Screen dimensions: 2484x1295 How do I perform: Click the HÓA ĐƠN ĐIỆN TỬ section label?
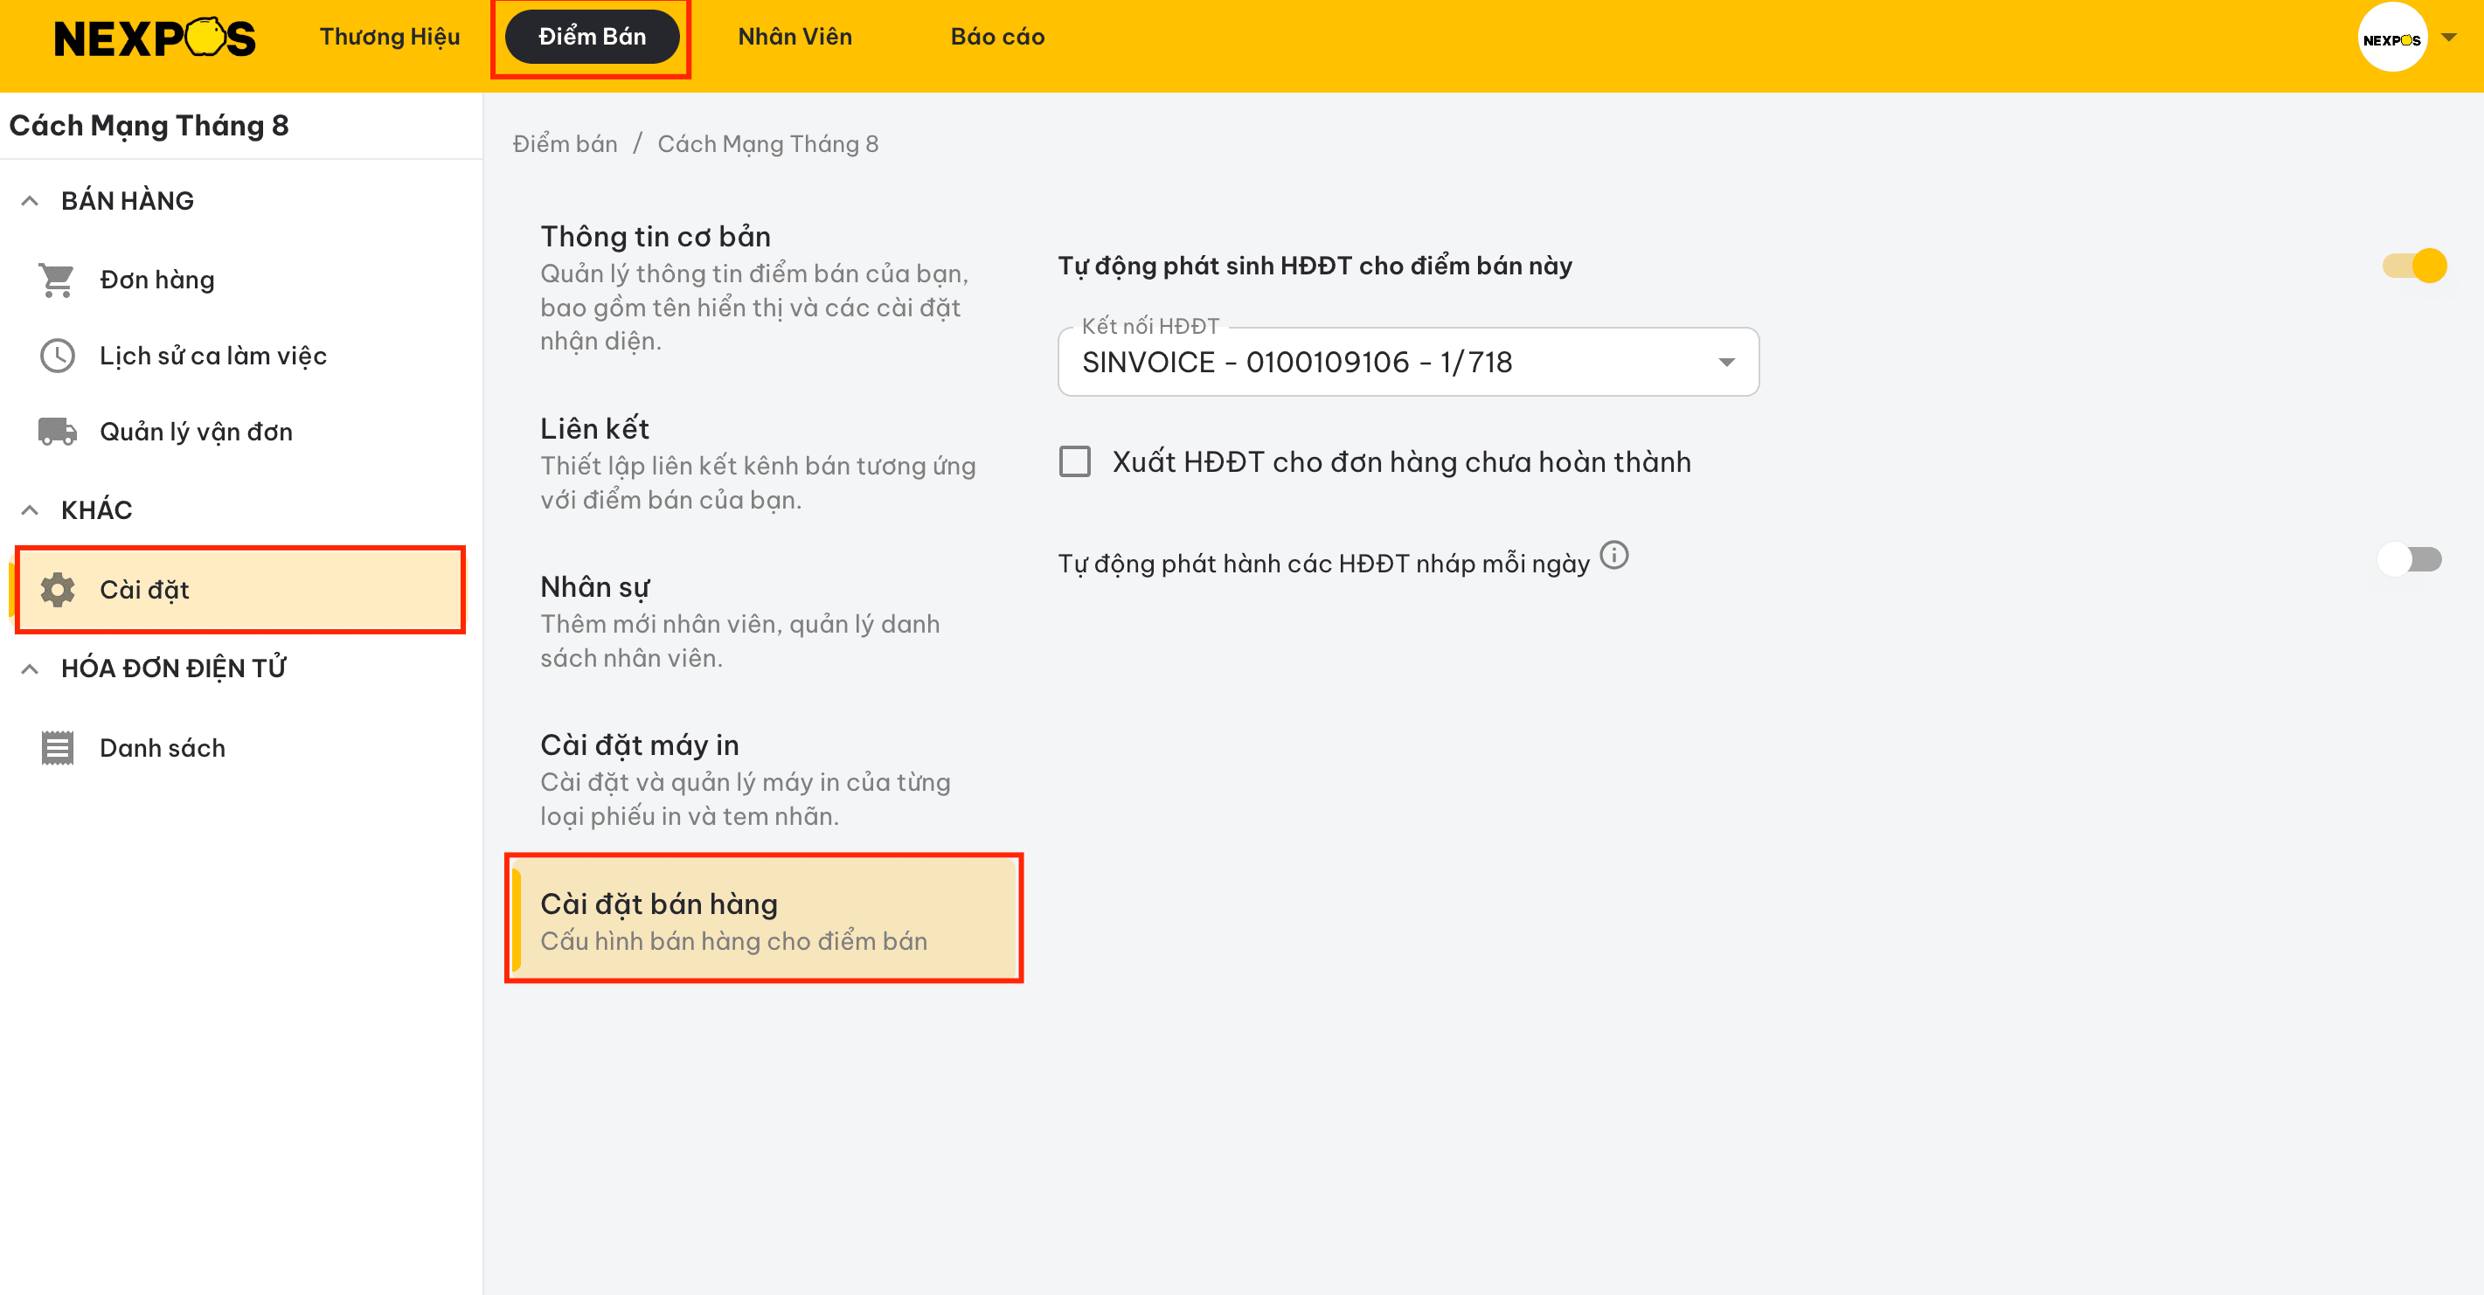tap(174, 668)
